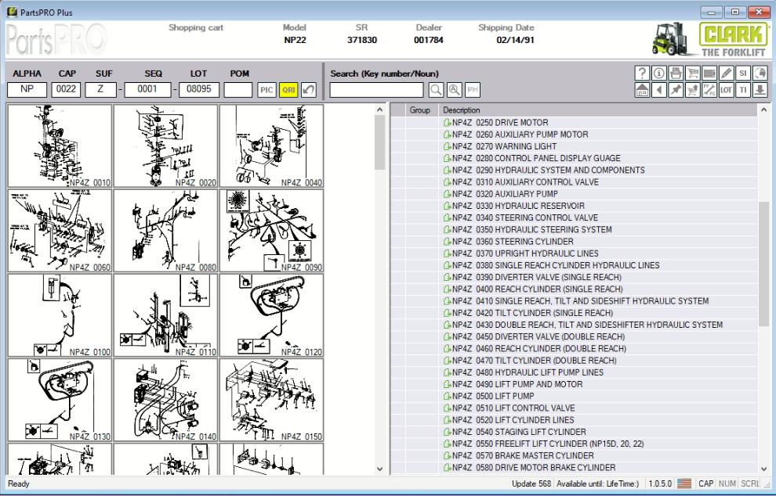776x496 pixels.
Task: Open the shopping cart icon
Action: 694,74
